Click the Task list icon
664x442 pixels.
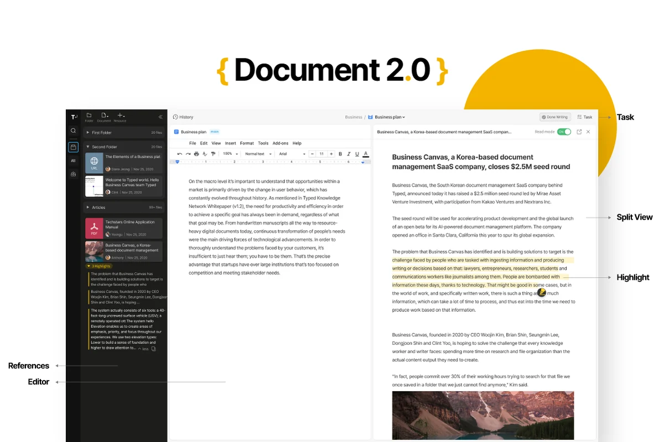[x=579, y=117]
